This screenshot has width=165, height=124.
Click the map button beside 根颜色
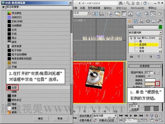tap(157, 84)
